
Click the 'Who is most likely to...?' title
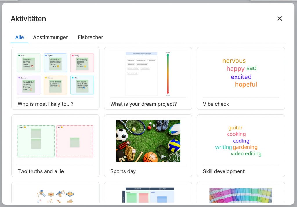[x=46, y=104]
